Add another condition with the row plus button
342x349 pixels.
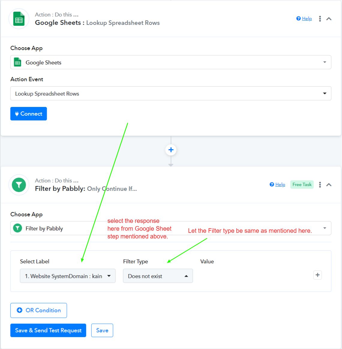click(x=317, y=275)
